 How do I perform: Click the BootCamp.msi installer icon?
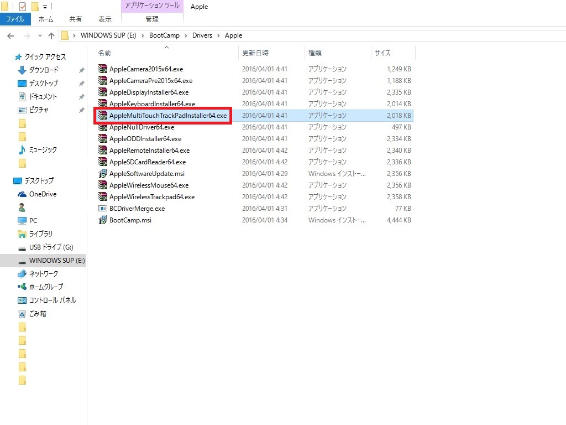103,220
